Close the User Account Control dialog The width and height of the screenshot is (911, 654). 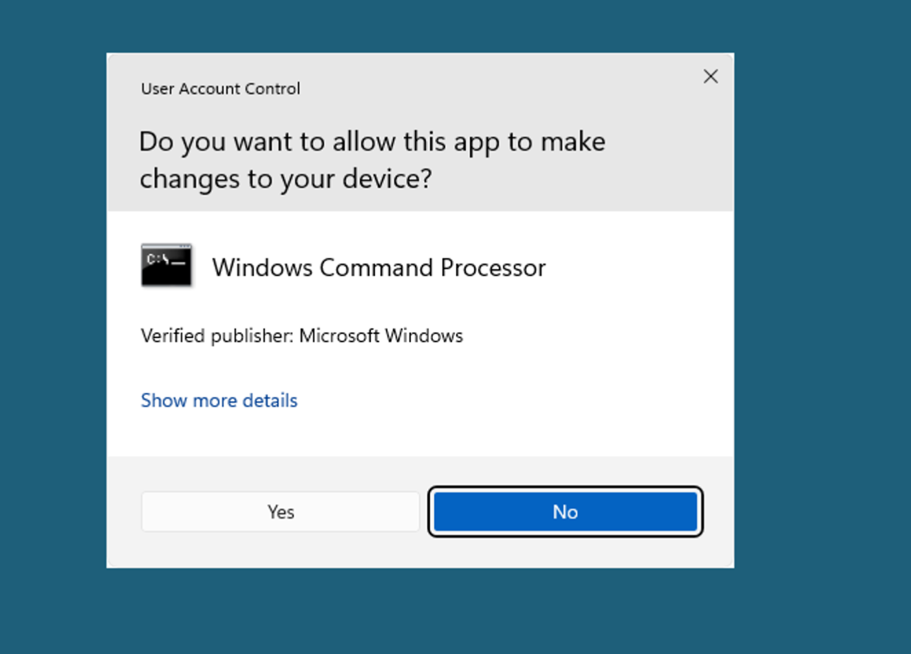pos(711,76)
